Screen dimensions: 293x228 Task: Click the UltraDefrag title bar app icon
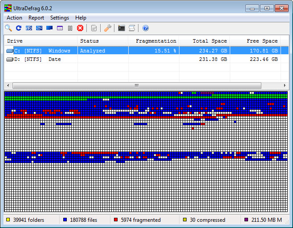pos(8,8)
